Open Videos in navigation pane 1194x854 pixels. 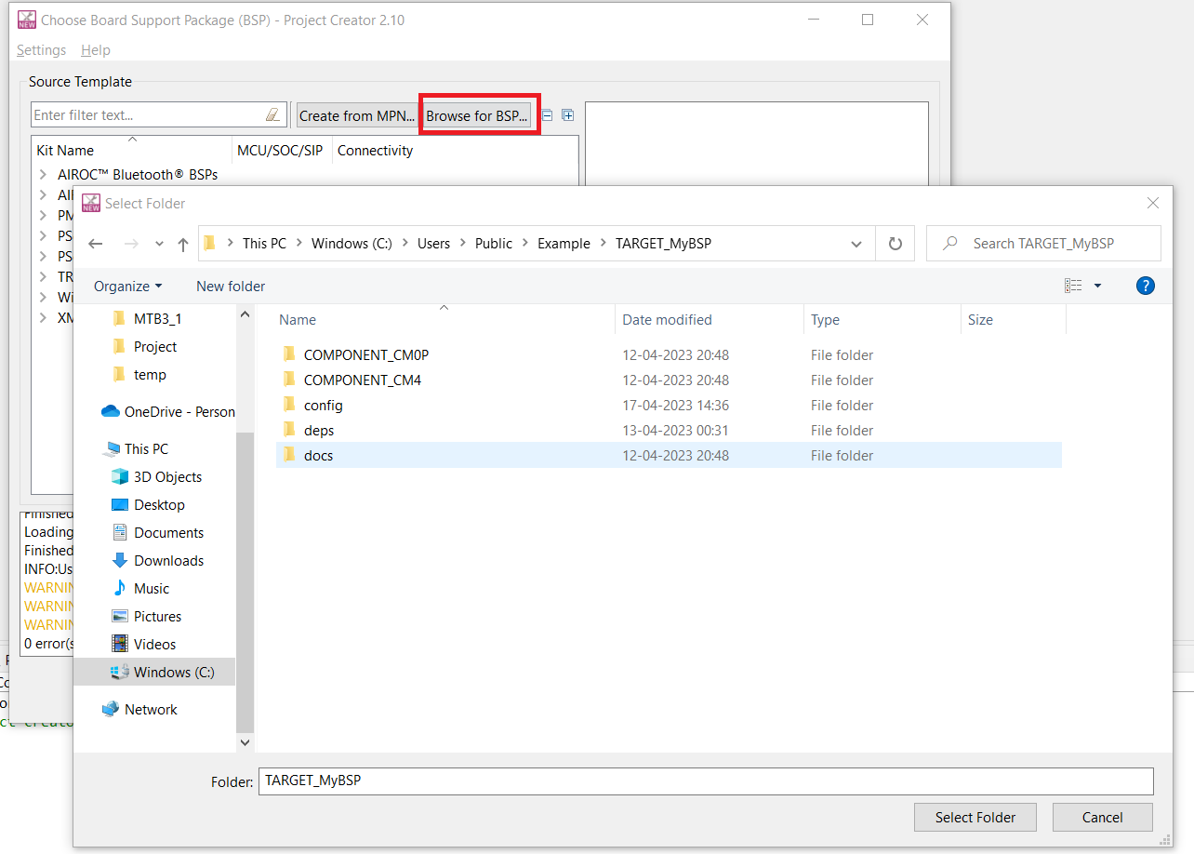click(154, 644)
